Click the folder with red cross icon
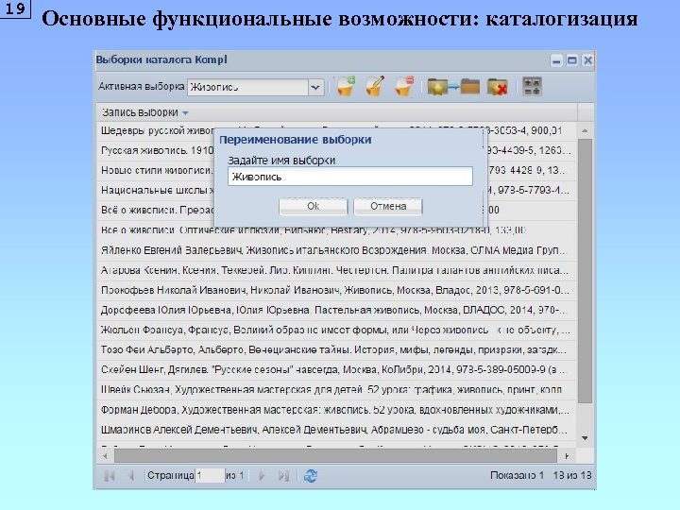Image resolution: width=680 pixels, height=510 pixels. tap(498, 87)
